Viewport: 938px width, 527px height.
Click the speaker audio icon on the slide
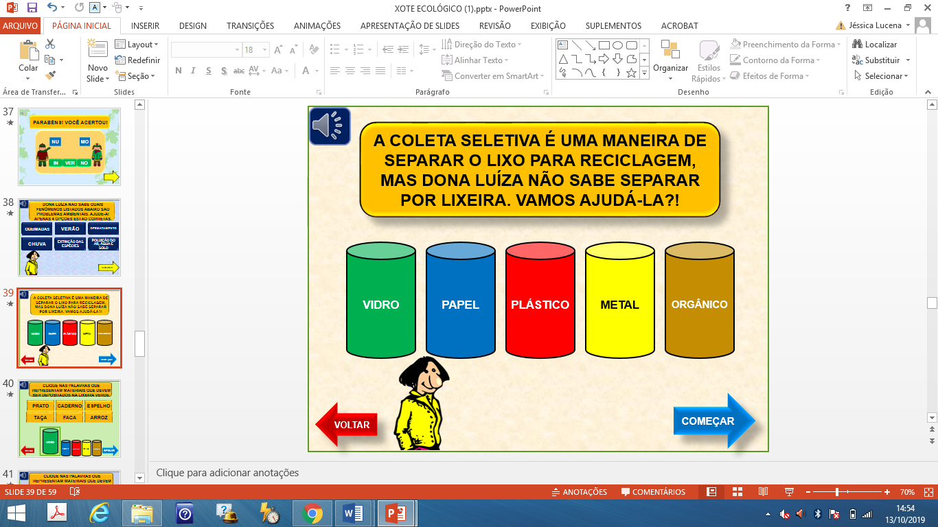click(x=330, y=126)
